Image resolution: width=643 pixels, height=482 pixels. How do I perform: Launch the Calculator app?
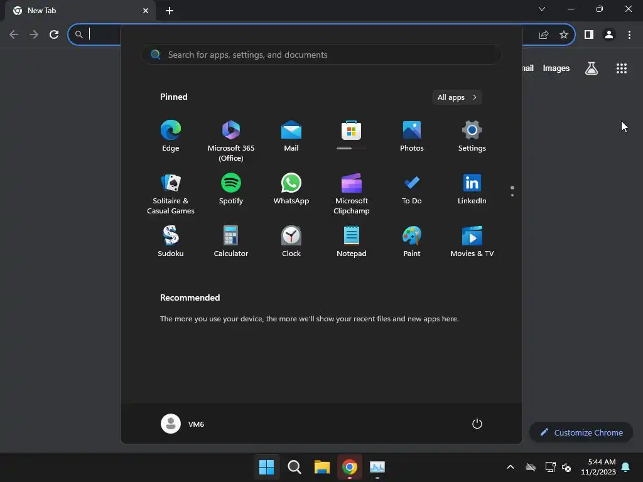tap(231, 242)
